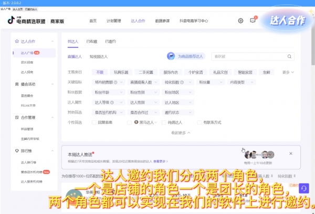Image resolution: width=315 pixels, height=214 pixels.
Task: Open the 邀约状态 dropdown
Action: click(178, 112)
